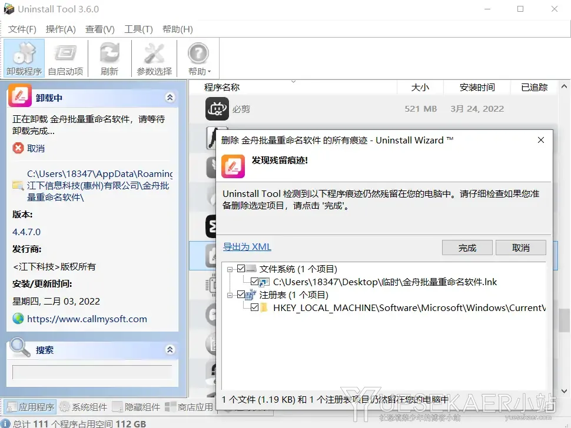
Task: Maximize the Uninstall Tool window
Action: 520,9
